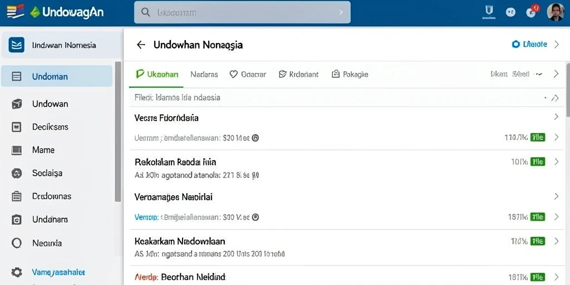The width and height of the screenshot is (570, 285).
Task: Click the Dlaote button at top right
Action: tap(529, 45)
